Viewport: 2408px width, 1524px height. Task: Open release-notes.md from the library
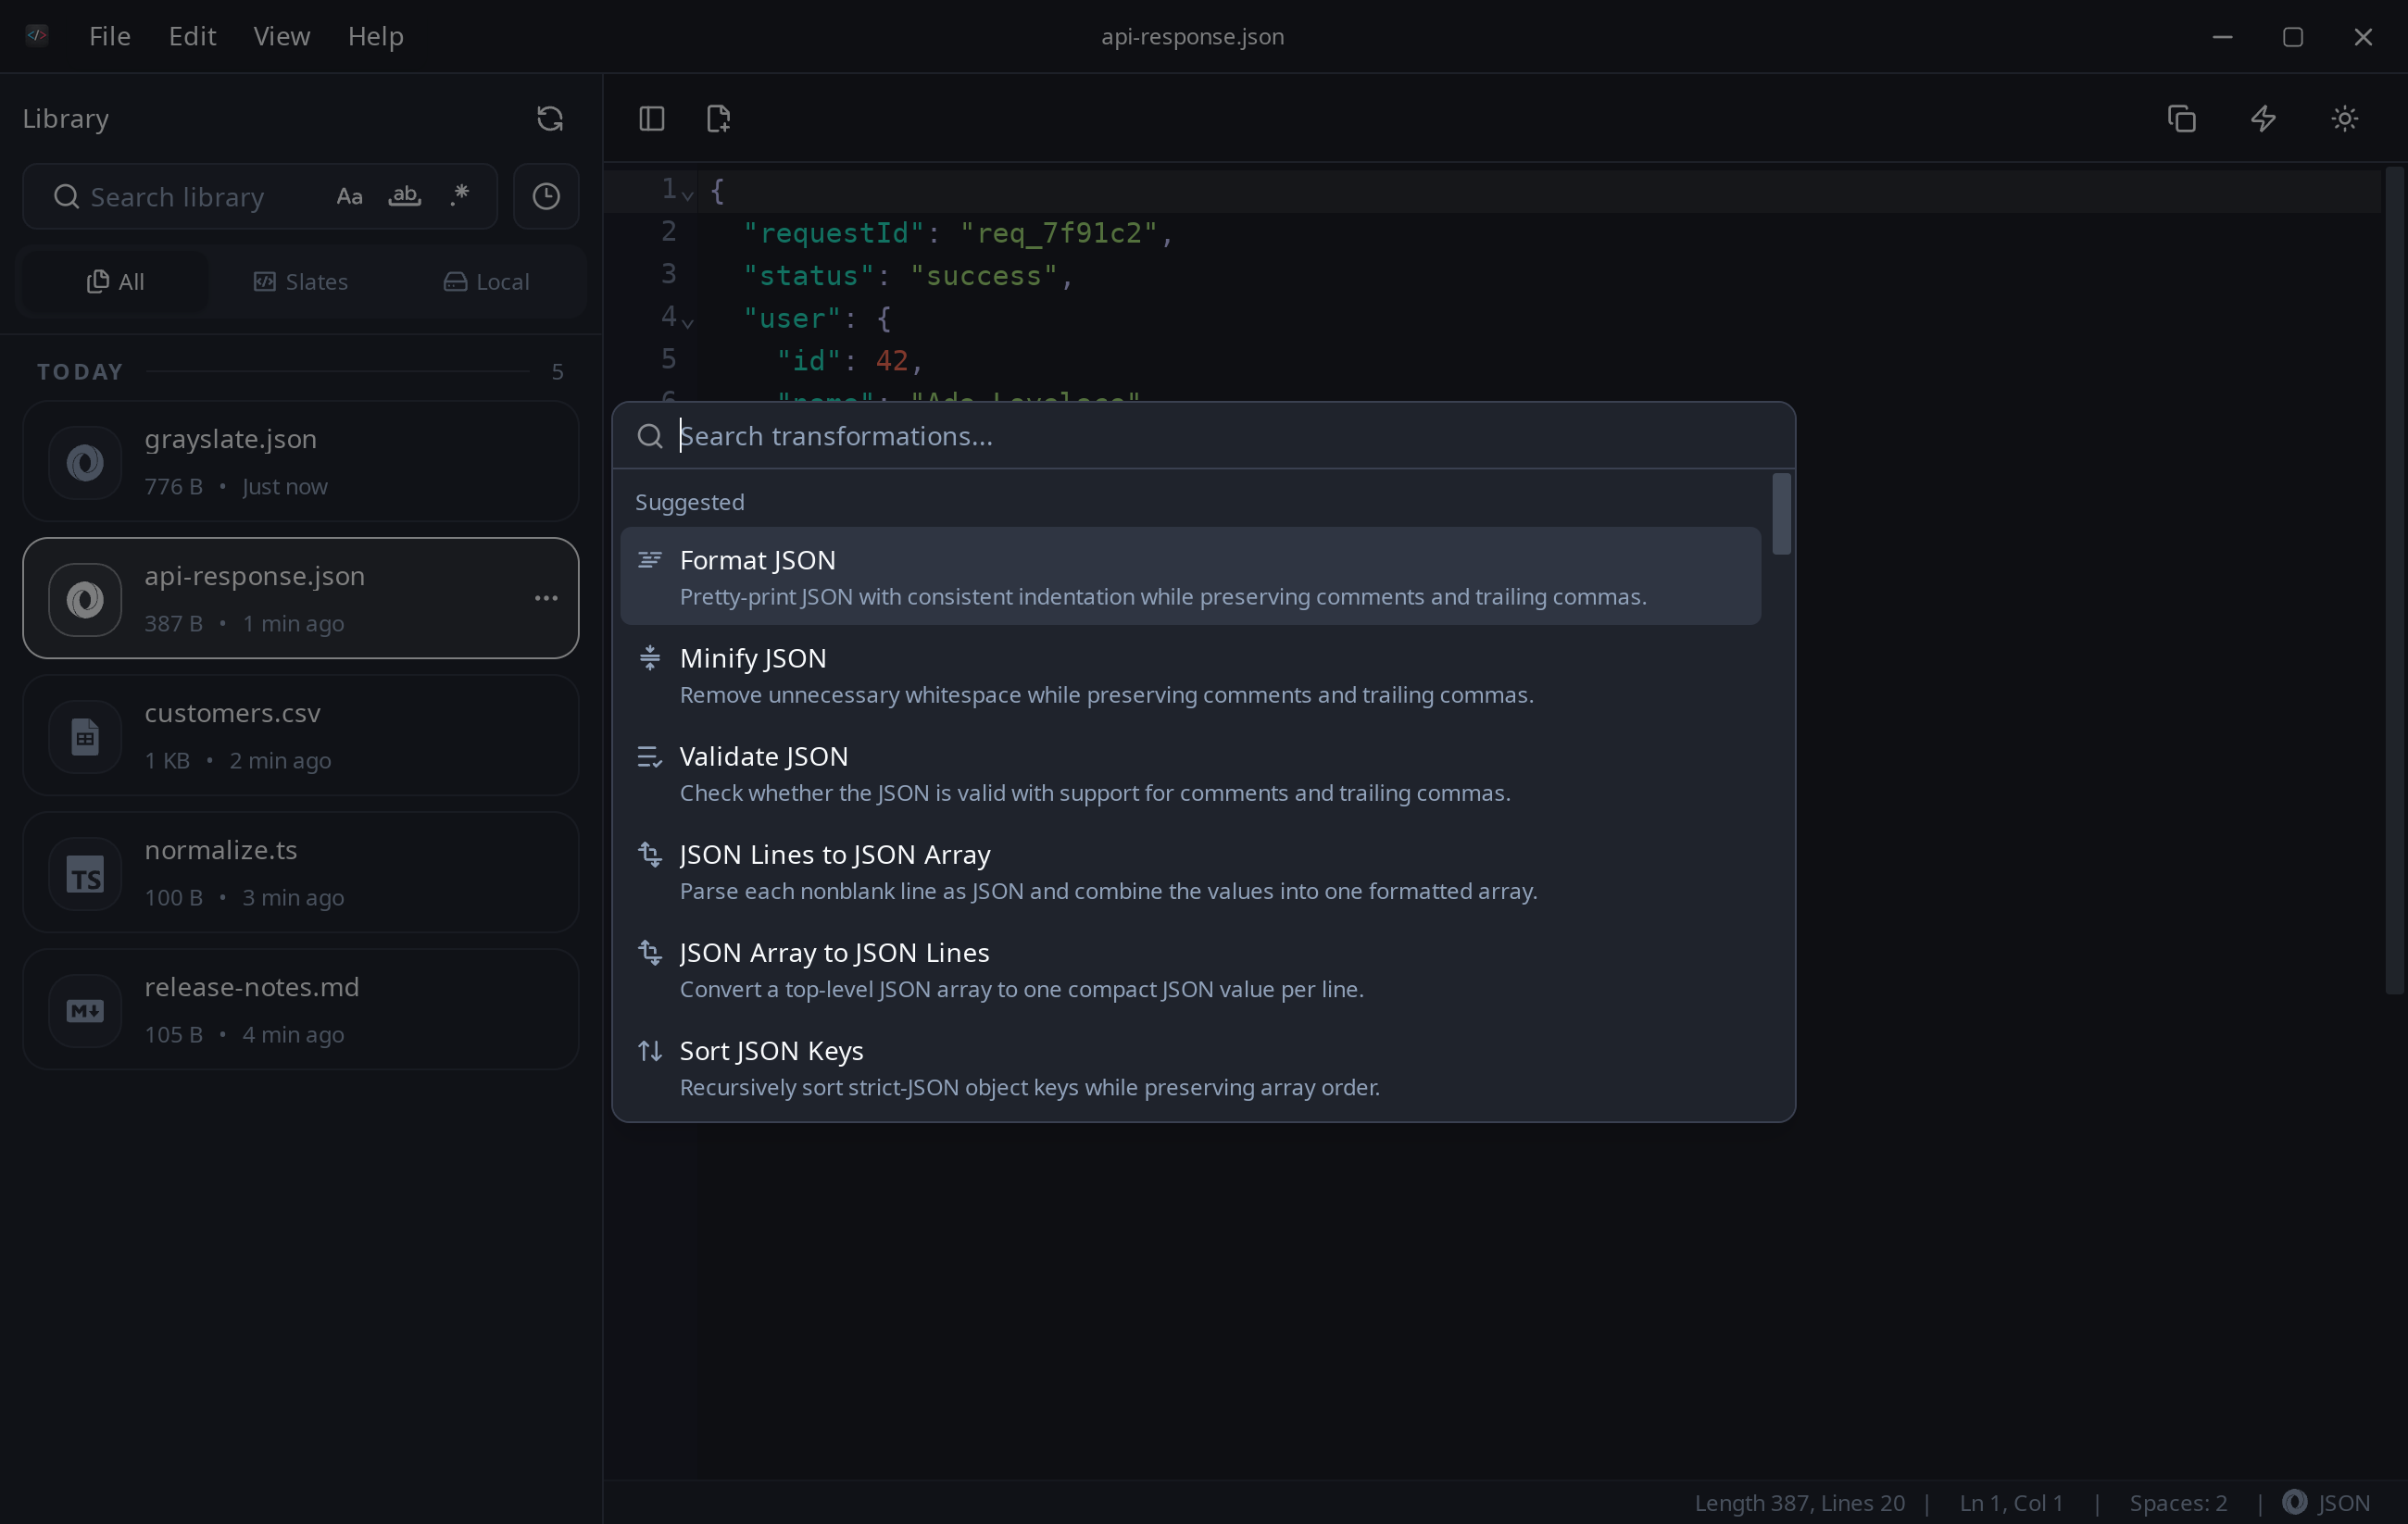click(301, 1010)
